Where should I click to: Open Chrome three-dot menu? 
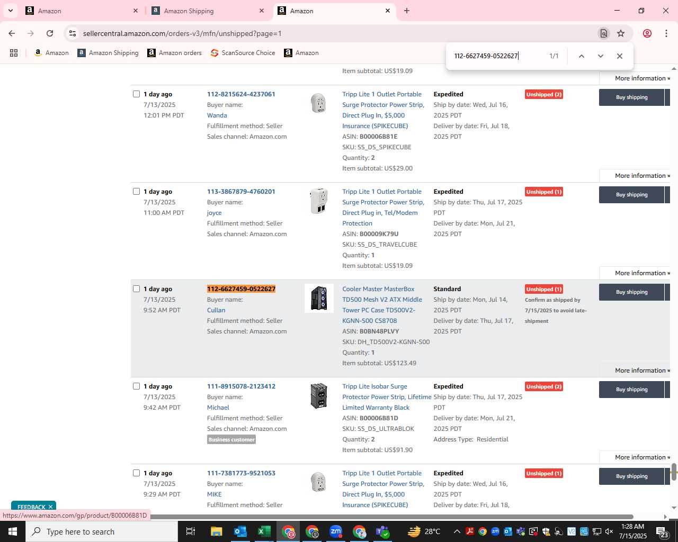(666, 33)
